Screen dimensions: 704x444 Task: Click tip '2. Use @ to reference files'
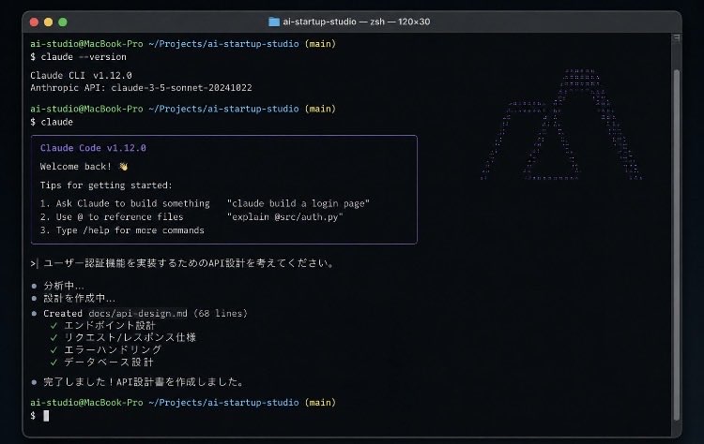click(112, 216)
